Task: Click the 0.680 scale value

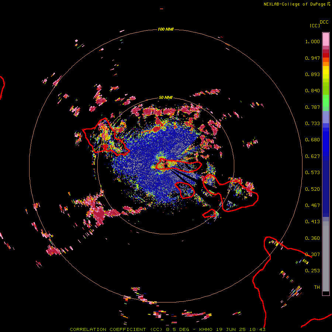Action: (312, 140)
